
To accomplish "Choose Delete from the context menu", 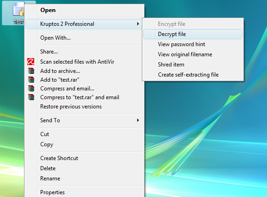I will click(85, 168).
